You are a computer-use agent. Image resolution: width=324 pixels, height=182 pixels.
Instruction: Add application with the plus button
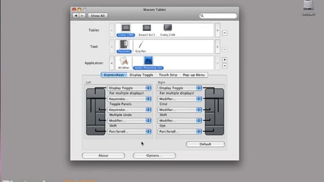point(225,60)
